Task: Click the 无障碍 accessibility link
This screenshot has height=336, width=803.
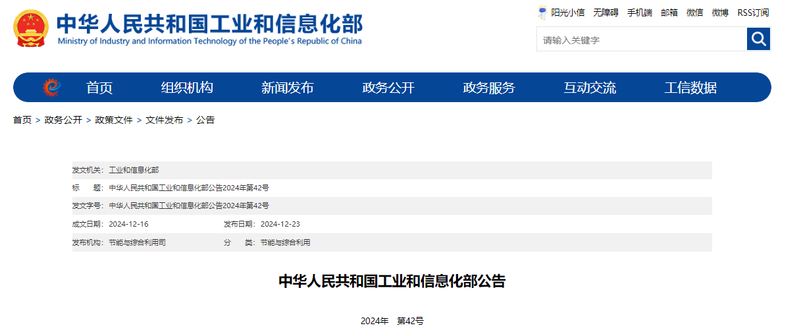Action: click(606, 13)
